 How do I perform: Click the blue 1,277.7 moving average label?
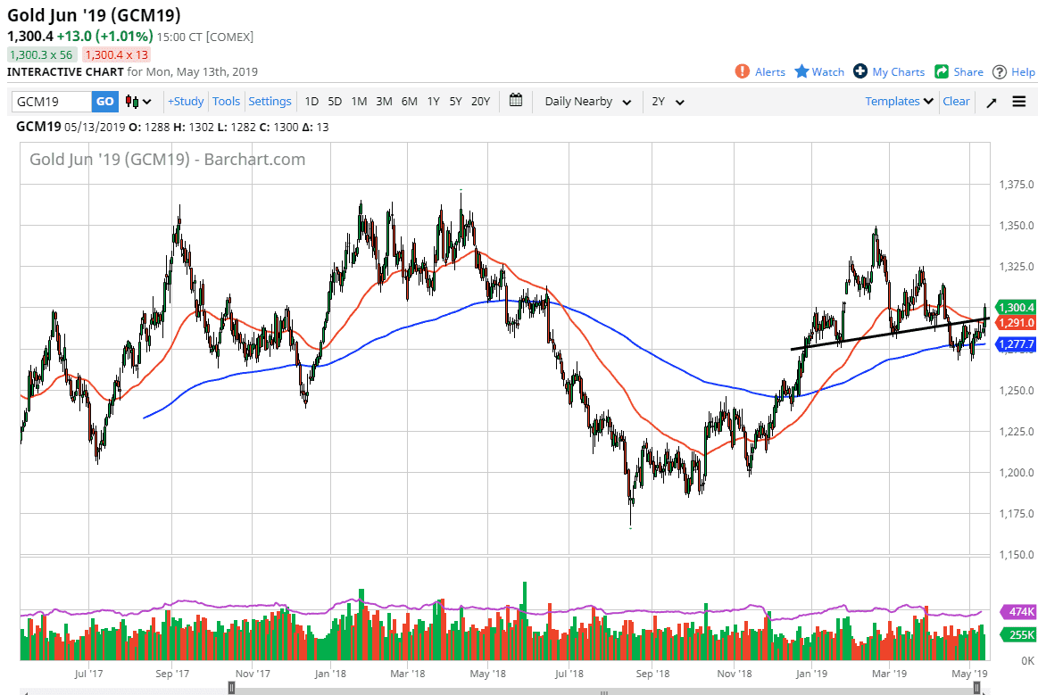point(1016,344)
